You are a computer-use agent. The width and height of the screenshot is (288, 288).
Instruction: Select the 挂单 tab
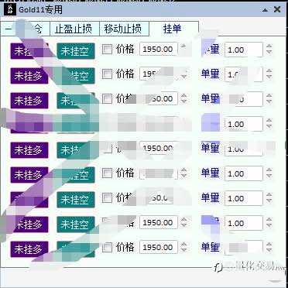coord(173,29)
